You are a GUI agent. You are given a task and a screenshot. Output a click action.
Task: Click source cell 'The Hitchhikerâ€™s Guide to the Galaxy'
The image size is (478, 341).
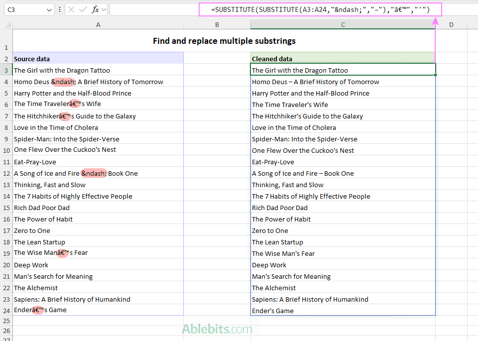tap(98, 115)
